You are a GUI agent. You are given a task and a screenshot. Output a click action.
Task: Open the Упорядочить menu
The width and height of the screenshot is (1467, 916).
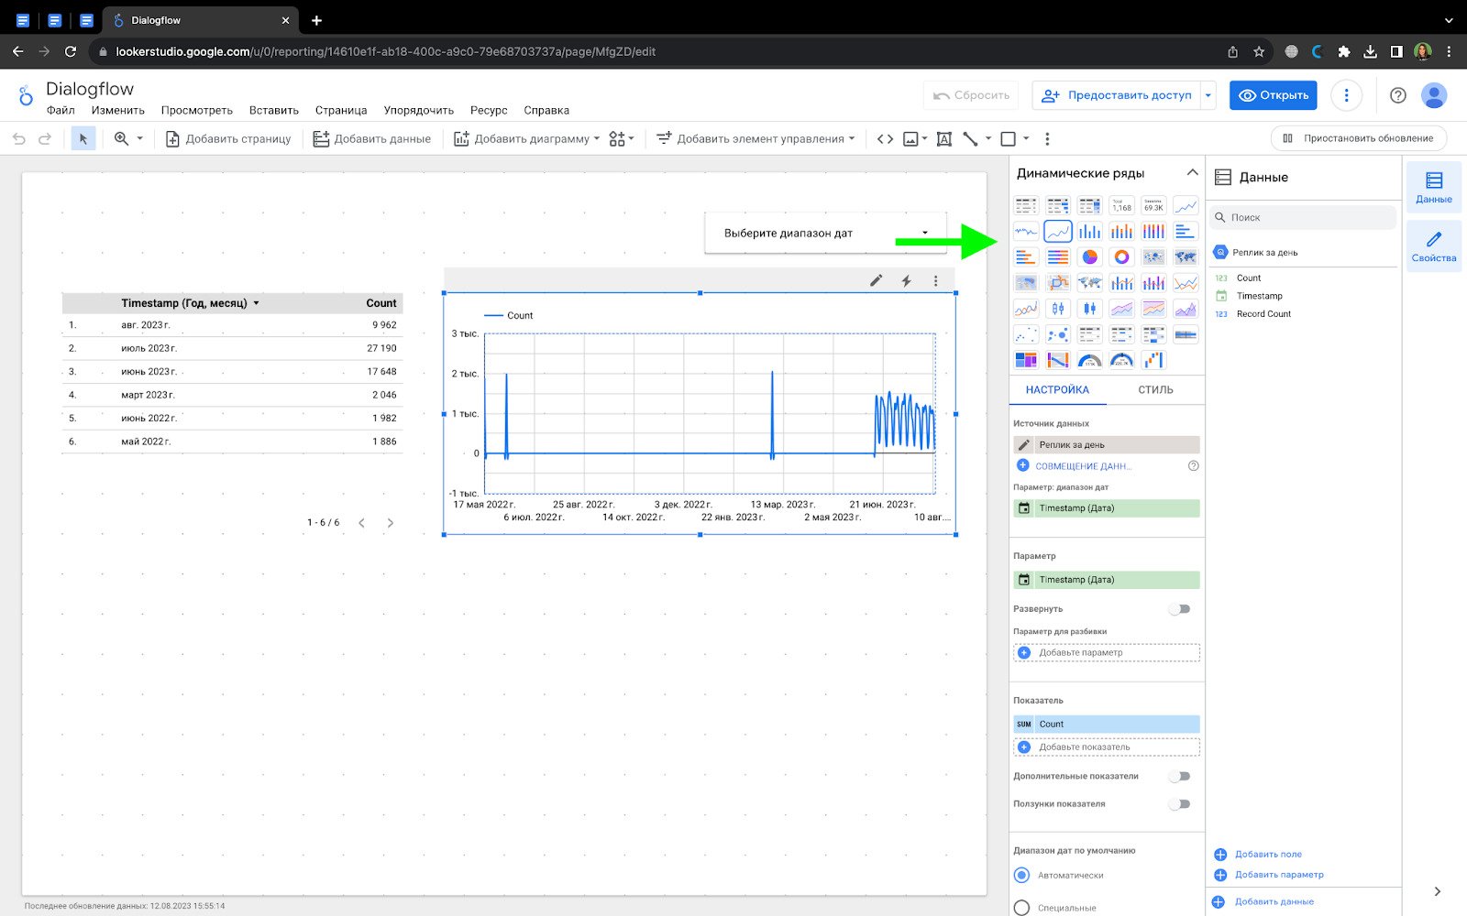point(418,111)
